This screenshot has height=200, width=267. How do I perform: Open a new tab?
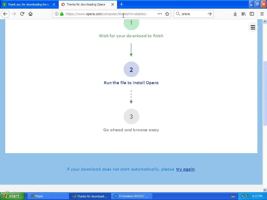pos(122,4)
